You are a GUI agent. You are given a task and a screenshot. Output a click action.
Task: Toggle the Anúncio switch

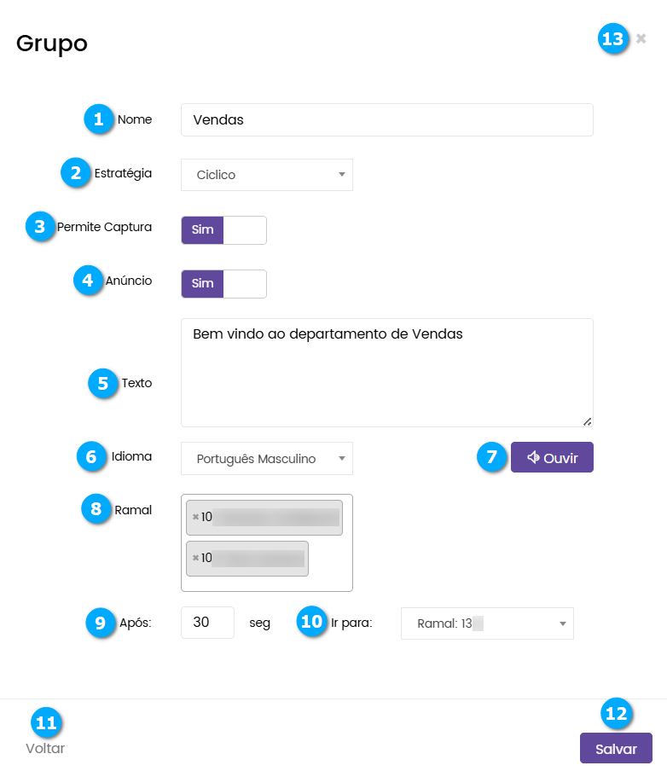(223, 284)
